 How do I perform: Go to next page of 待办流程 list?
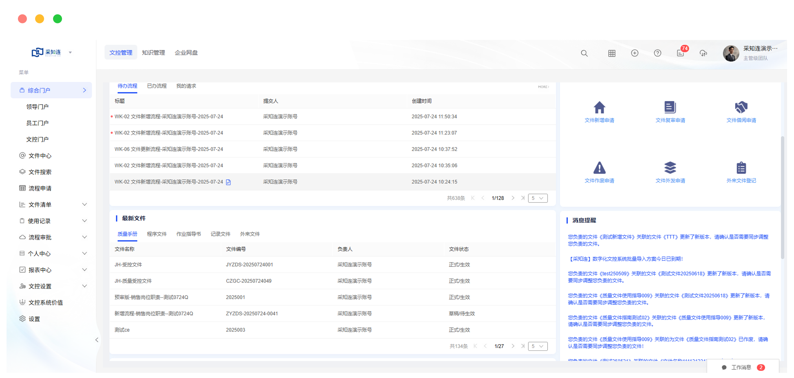[513, 198]
